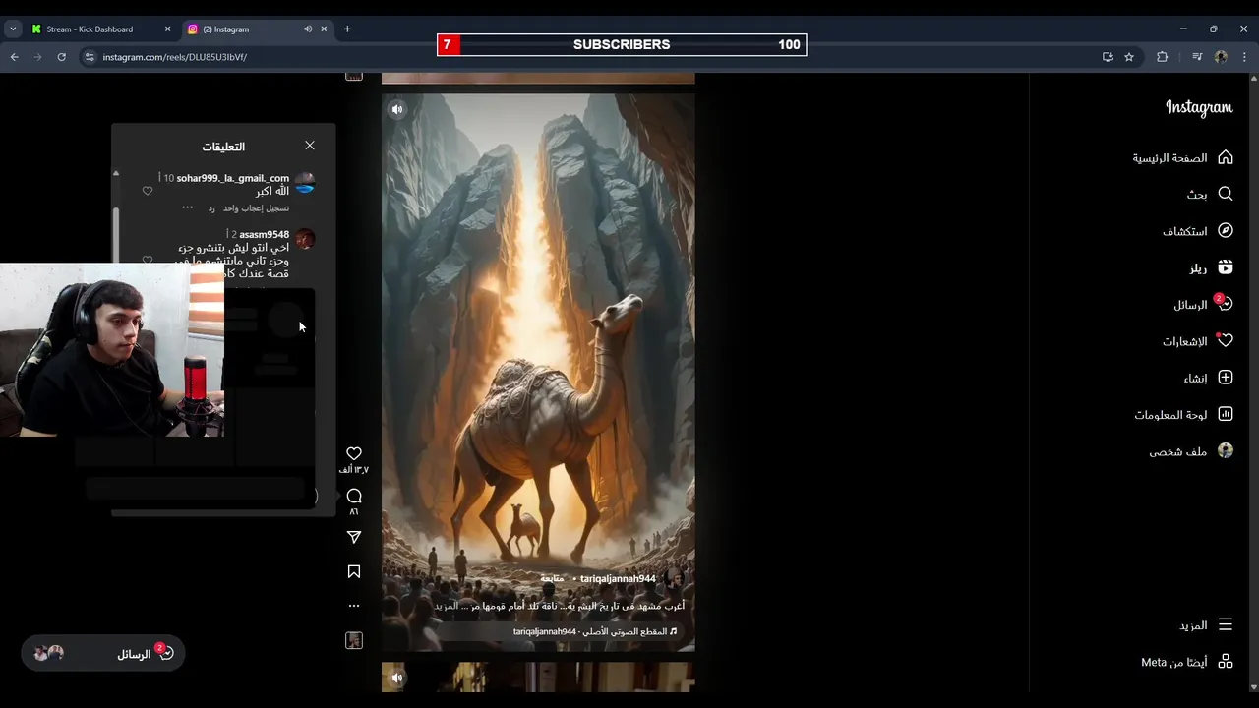The width and height of the screenshot is (1259, 708).
Task: Close the Kick Dashboard tab
Action: click(x=167, y=29)
